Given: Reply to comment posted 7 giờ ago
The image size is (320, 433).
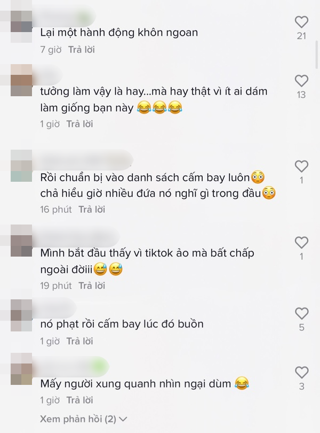Looking at the screenshot, I should pos(82,50).
